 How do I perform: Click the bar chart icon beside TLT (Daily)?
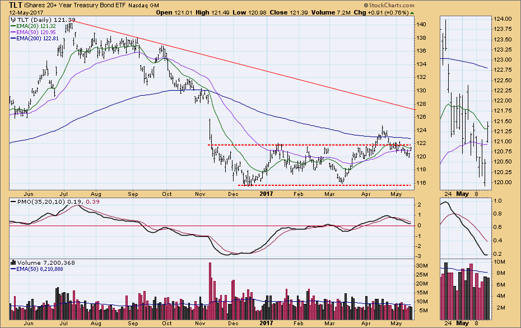coord(13,20)
